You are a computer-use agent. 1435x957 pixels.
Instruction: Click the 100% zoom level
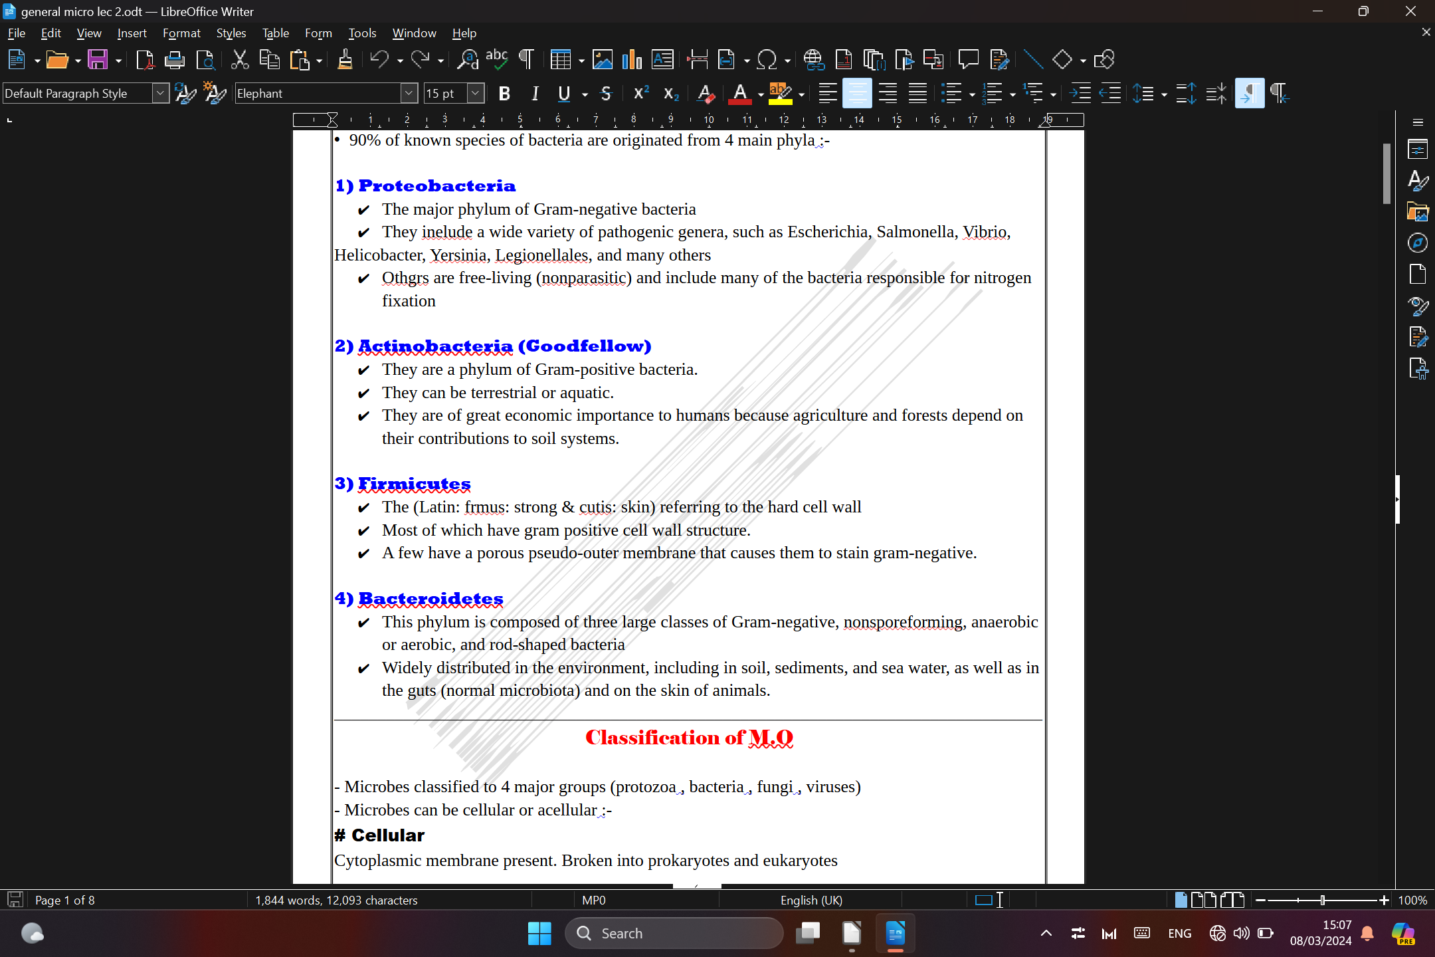(x=1412, y=901)
